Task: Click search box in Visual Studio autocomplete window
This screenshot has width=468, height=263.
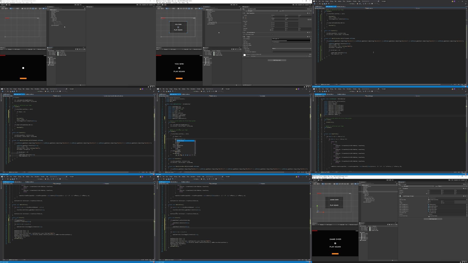Action: 214,89
